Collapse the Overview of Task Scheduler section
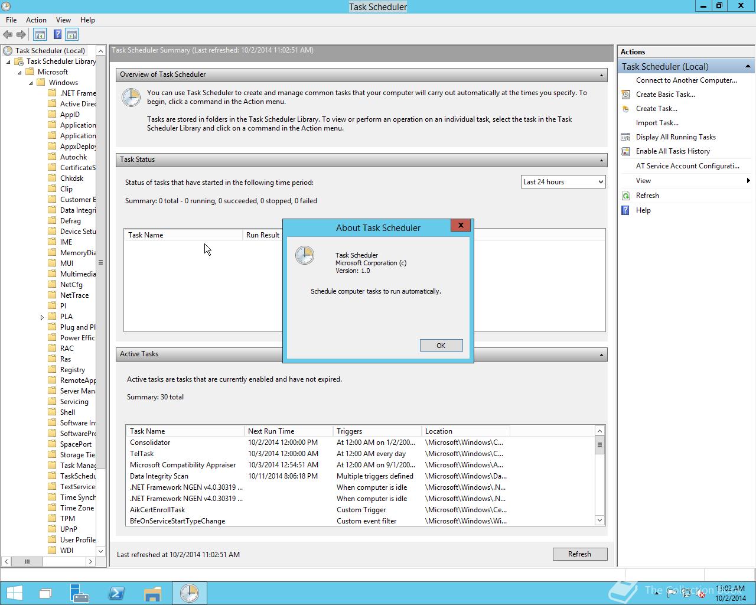 [601, 75]
